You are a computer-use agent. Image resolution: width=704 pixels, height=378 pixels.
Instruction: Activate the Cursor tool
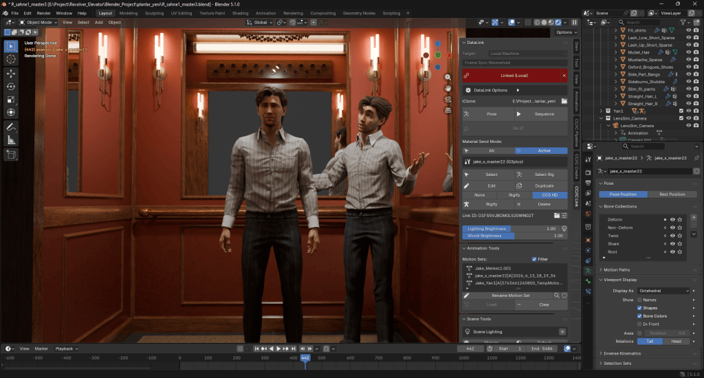[x=11, y=59]
